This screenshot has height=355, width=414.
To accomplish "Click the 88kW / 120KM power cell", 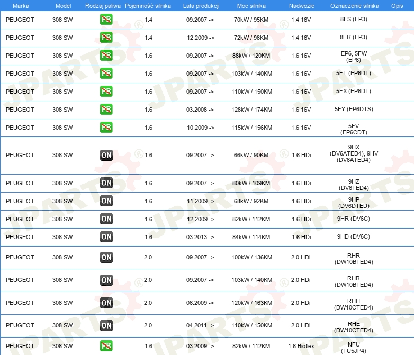I will click(x=251, y=56).
